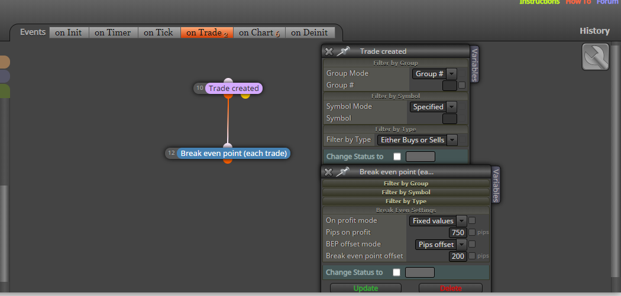Open the Group Mode dropdown

click(x=435, y=74)
